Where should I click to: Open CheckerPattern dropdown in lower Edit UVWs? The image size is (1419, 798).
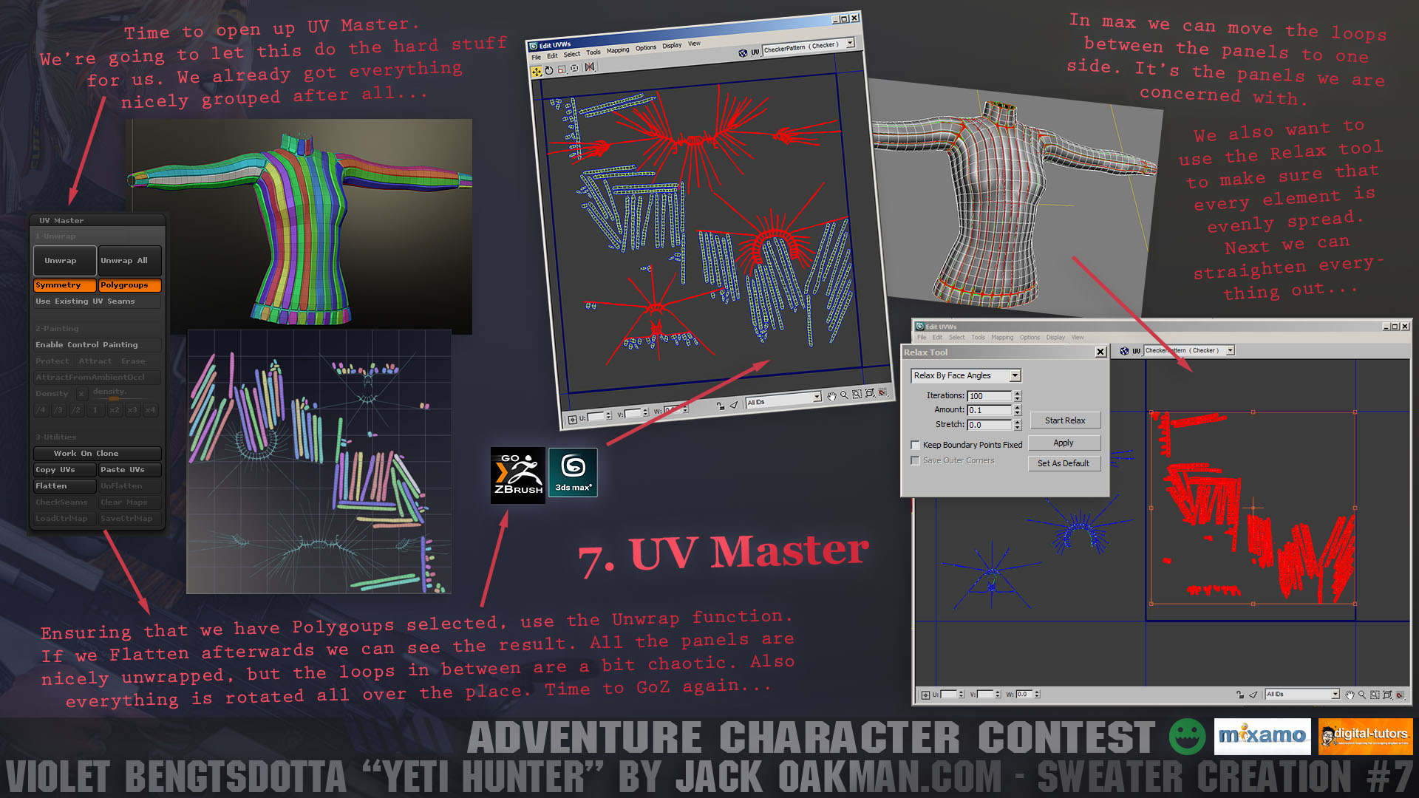pos(1231,350)
